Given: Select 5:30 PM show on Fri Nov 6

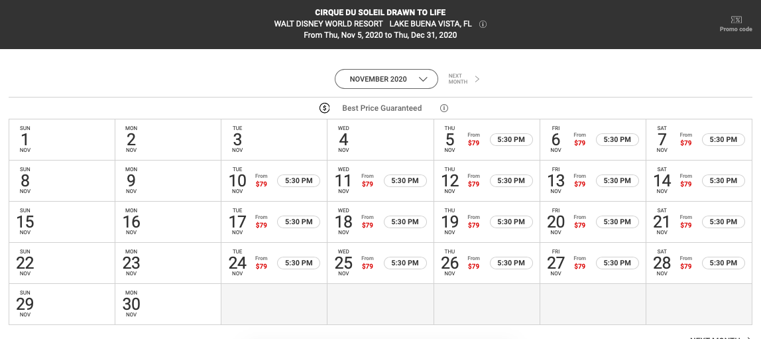Looking at the screenshot, I should [617, 139].
